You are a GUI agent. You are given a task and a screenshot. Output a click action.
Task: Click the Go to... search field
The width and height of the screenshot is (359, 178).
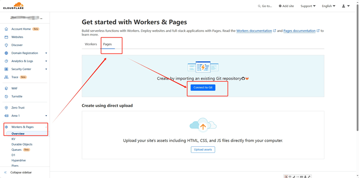(x=265, y=6)
